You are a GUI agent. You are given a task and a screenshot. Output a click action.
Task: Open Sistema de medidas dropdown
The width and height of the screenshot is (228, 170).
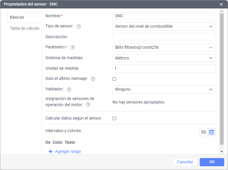pos(164,58)
